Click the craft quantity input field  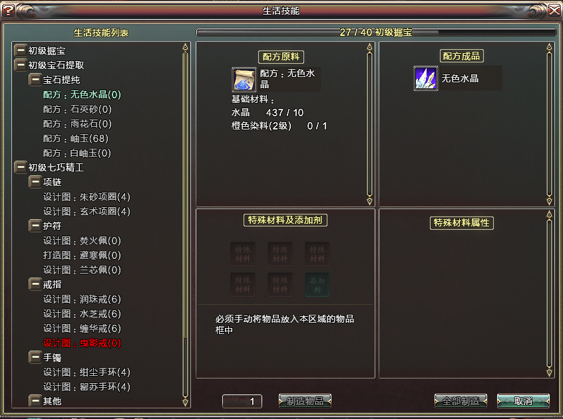point(242,402)
